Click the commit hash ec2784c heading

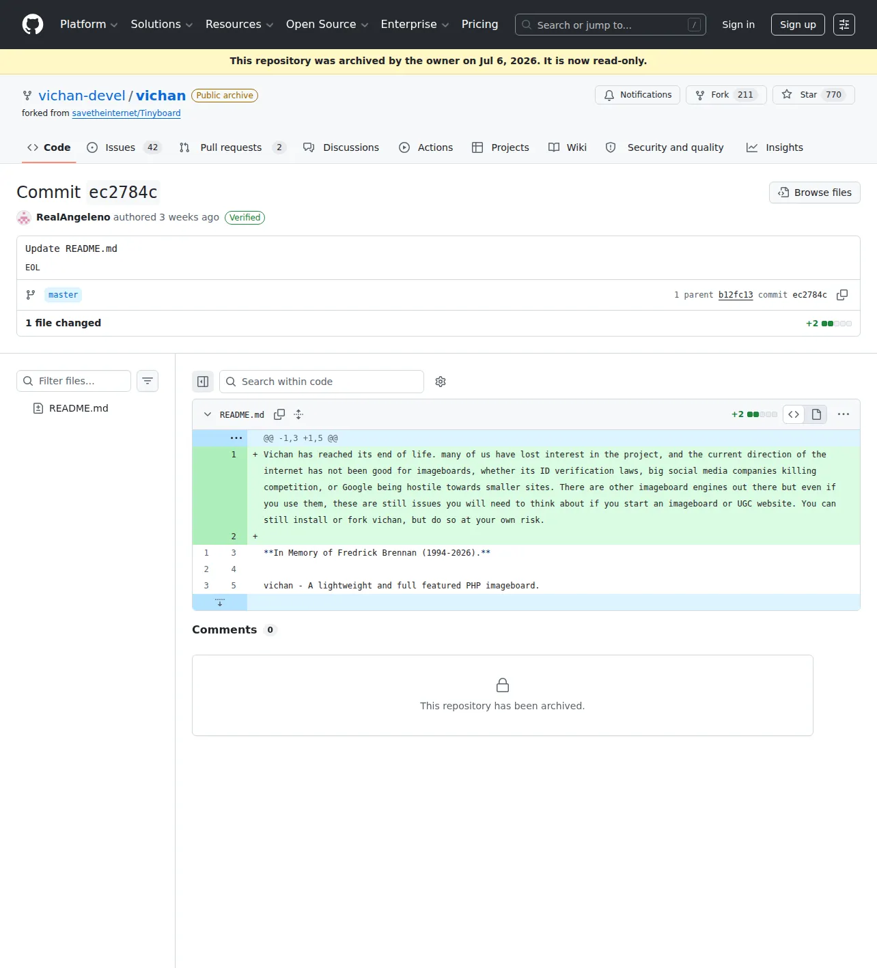(124, 193)
